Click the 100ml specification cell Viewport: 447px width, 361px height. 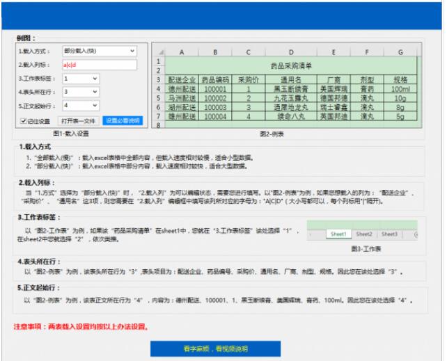(x=400, y=89)
